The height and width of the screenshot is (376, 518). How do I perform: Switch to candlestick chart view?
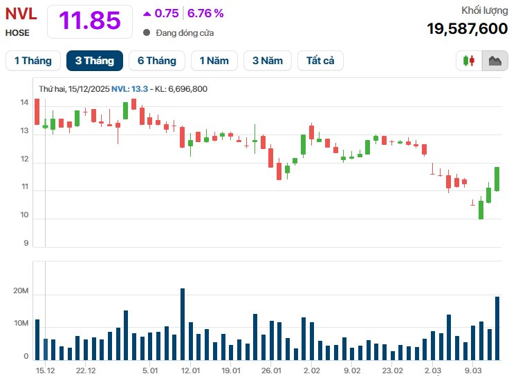click(469, 61)
